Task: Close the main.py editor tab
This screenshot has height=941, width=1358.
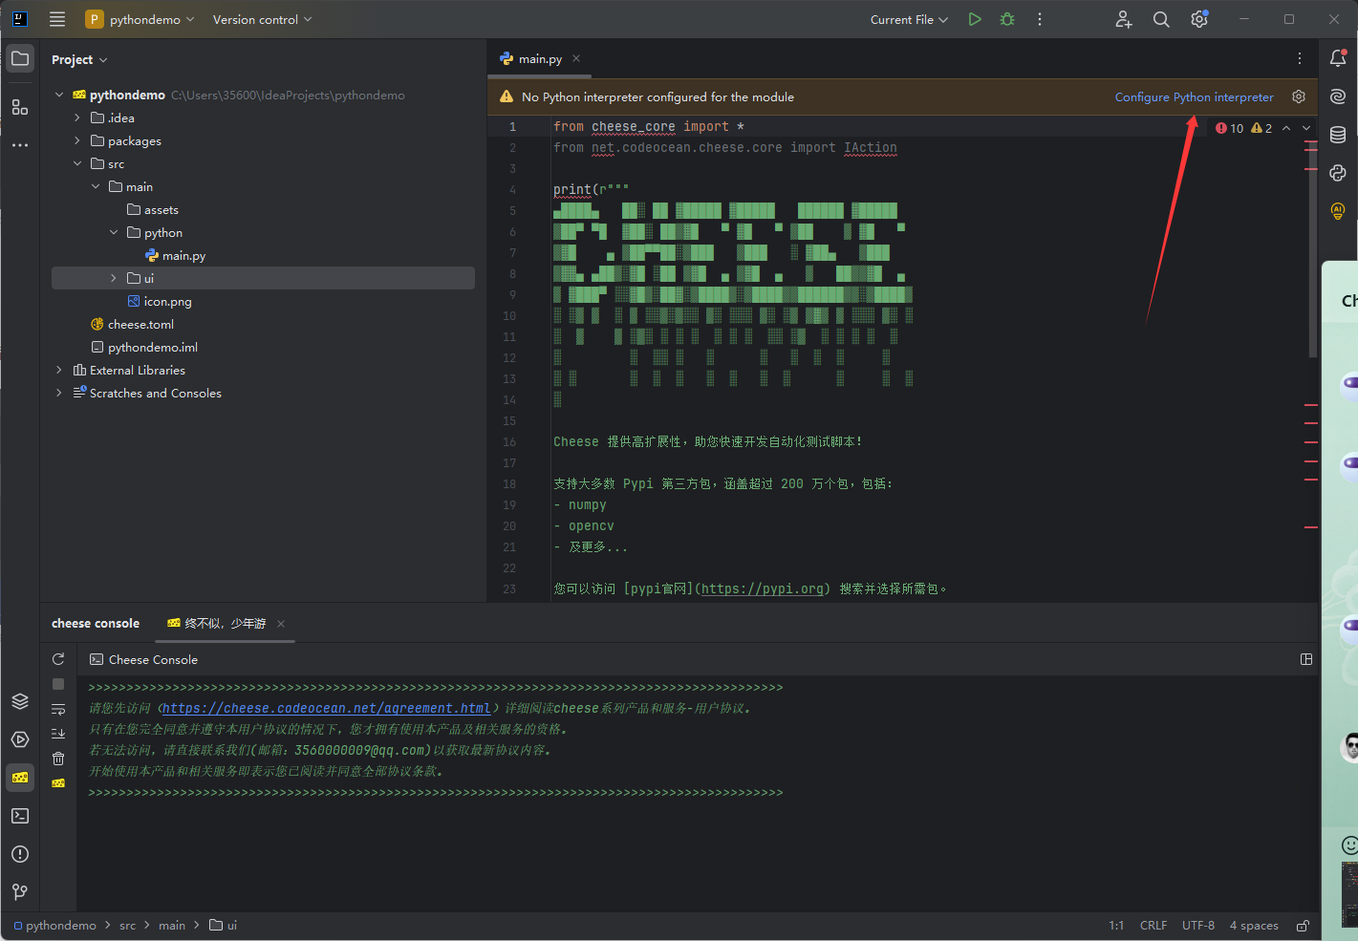Action: [576, 59]
